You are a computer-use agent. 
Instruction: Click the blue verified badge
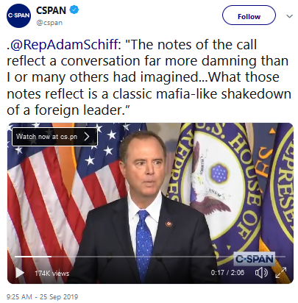(74, 10)
